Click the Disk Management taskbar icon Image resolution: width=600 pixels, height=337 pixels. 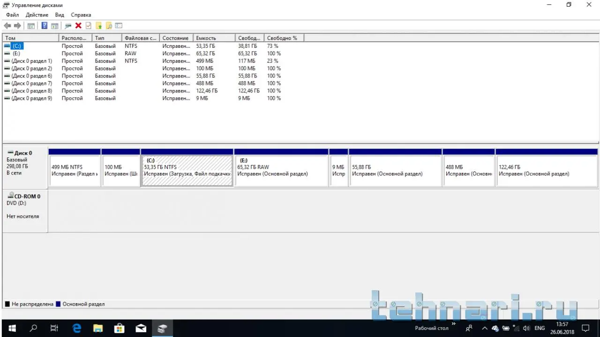163,328
